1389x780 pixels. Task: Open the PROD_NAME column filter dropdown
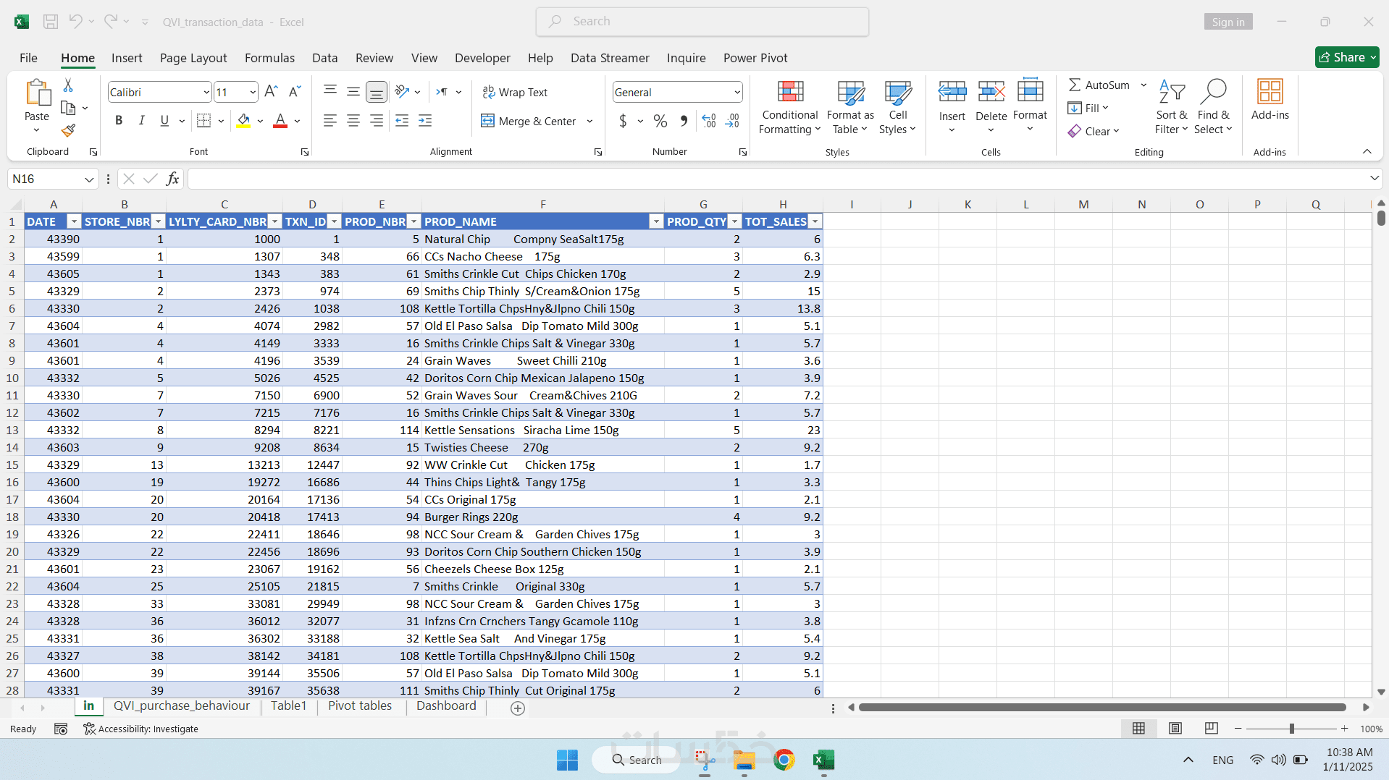pos(656,221)
